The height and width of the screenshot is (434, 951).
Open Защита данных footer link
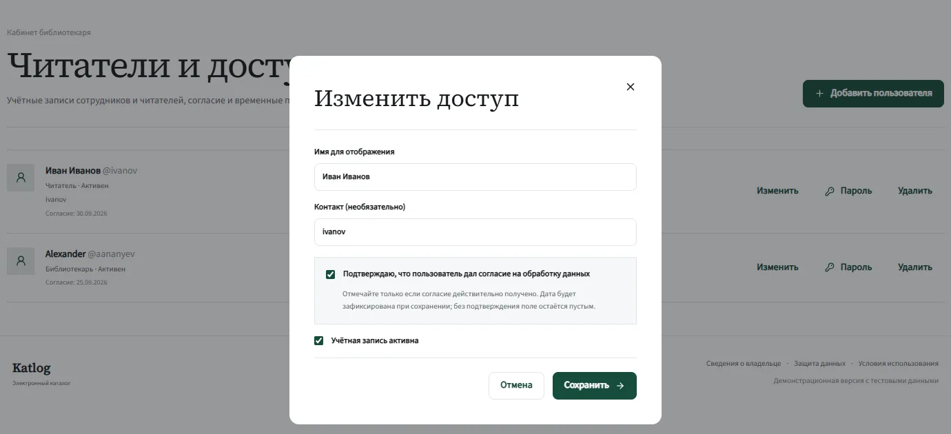[x=819, y=363]
